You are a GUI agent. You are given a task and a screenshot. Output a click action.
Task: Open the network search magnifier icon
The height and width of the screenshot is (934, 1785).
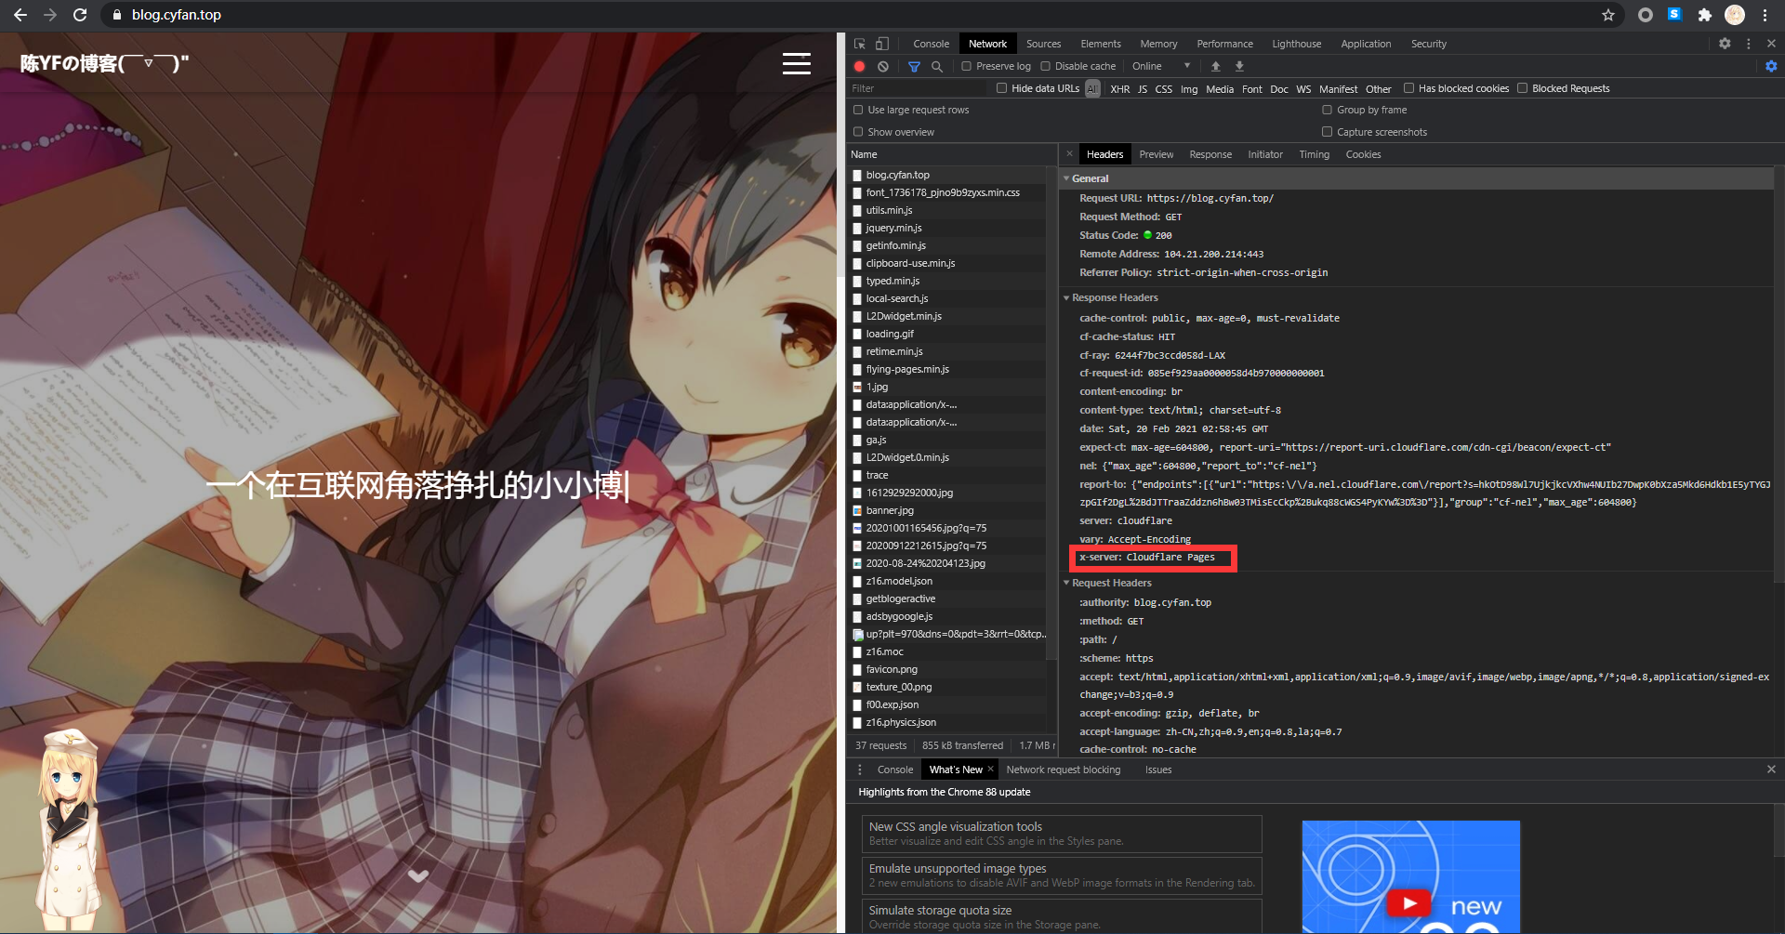937,66
